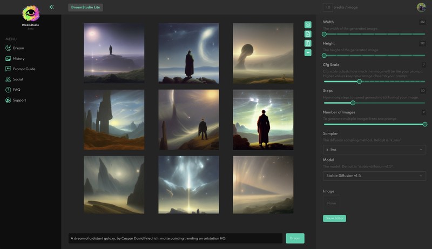Collapse the sidebar with double chevron
Image resolution: width=432 pixels, height=249 pixels.
[51, 7]
